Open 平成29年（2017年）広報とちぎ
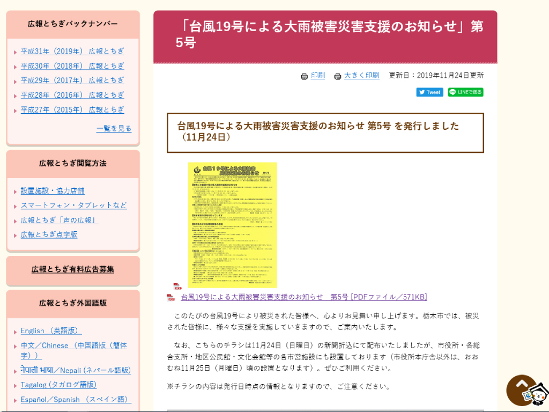Viewport: 549px width, 412px height. point(72,80)
